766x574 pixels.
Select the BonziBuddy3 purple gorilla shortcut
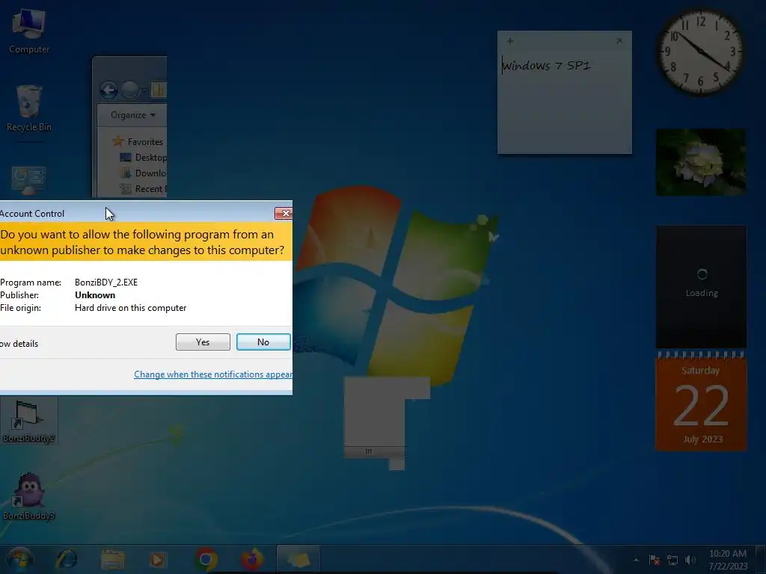[x=29, y=497]
